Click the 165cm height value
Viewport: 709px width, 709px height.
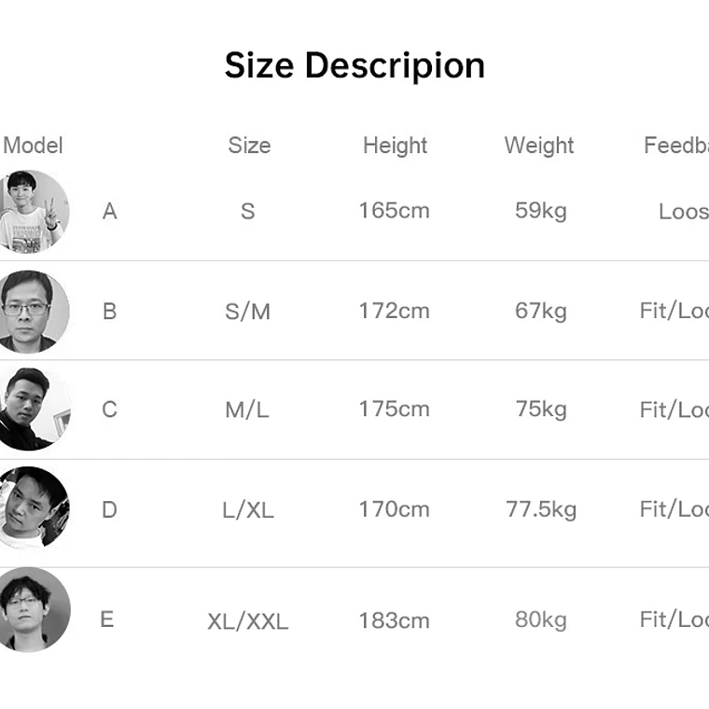pos(394,211)
